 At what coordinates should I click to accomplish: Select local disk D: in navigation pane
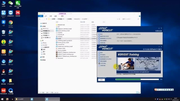46,31
